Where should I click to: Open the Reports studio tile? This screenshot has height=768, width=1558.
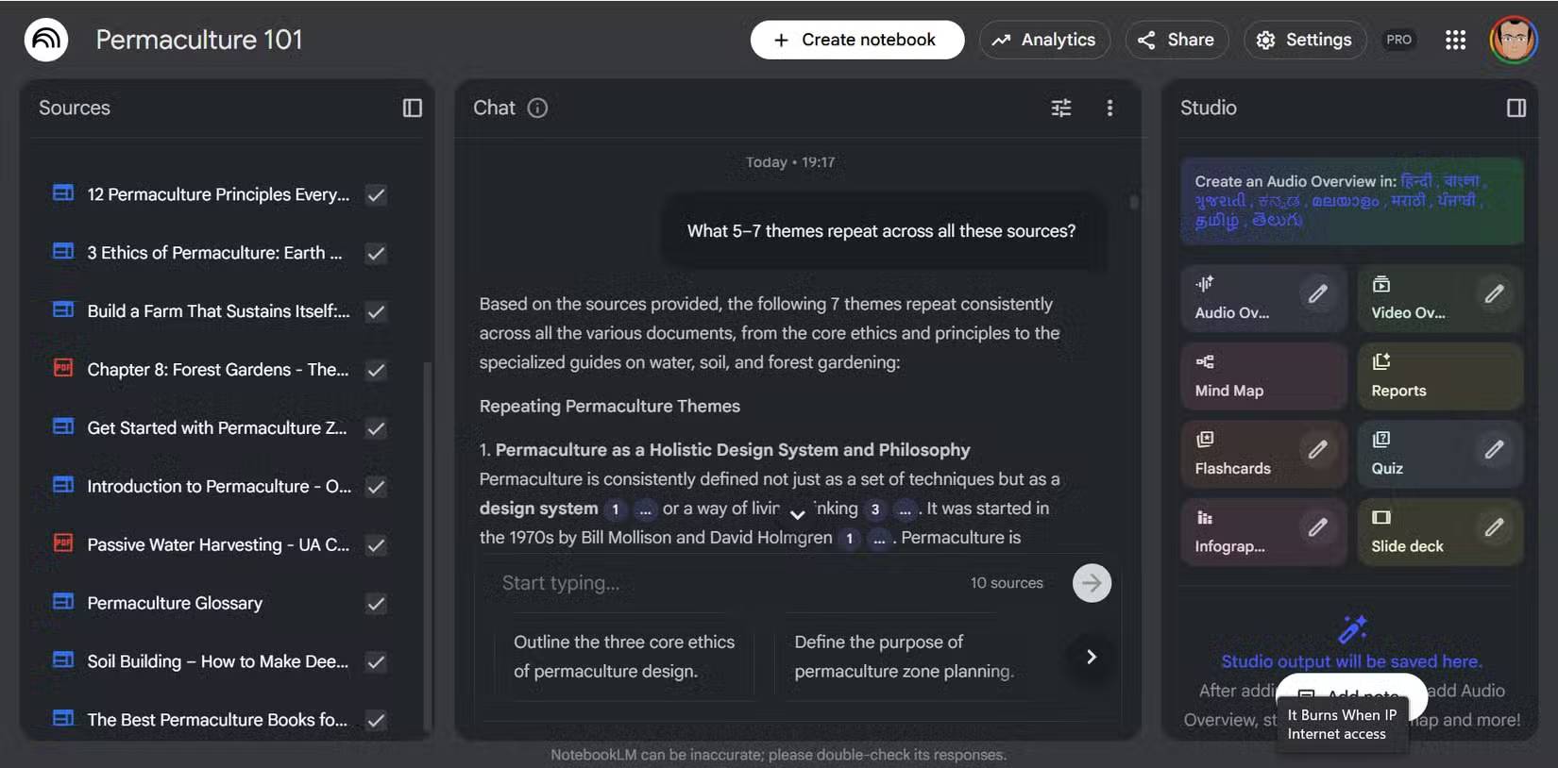tap(1440, 376)
